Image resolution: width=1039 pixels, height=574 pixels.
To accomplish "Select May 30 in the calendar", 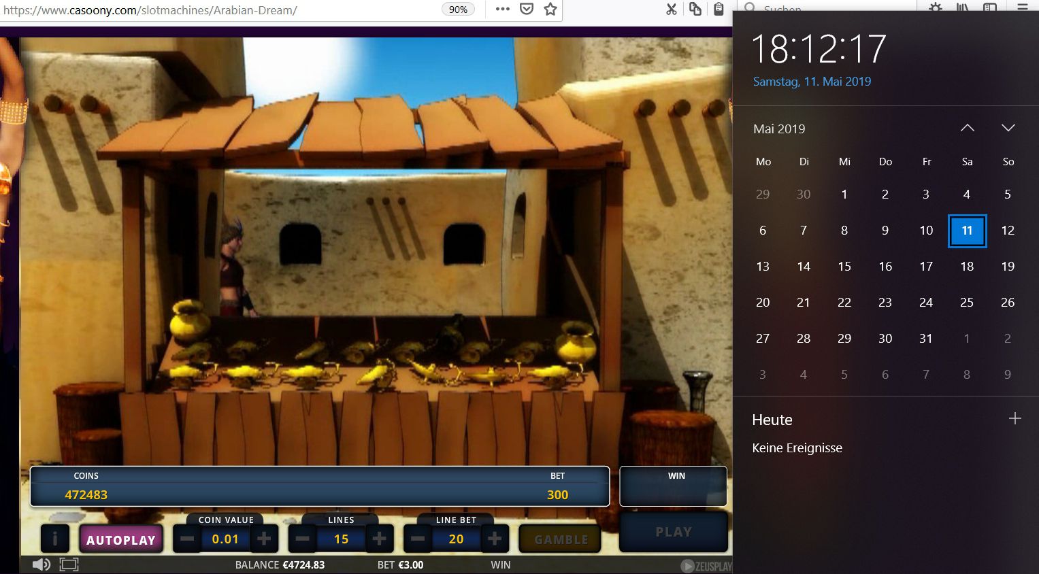I will [885, 339].
